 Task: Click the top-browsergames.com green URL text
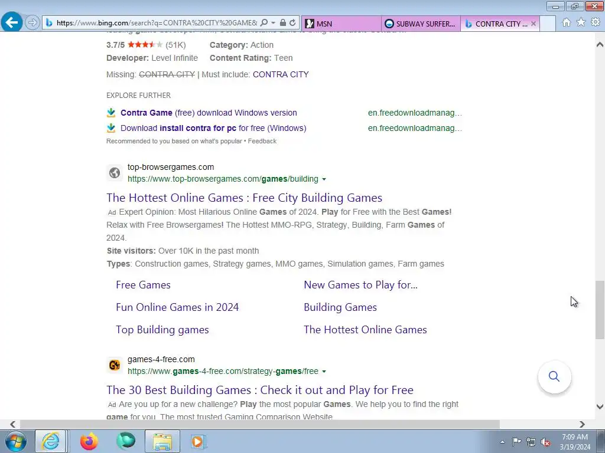click(223, 179)
